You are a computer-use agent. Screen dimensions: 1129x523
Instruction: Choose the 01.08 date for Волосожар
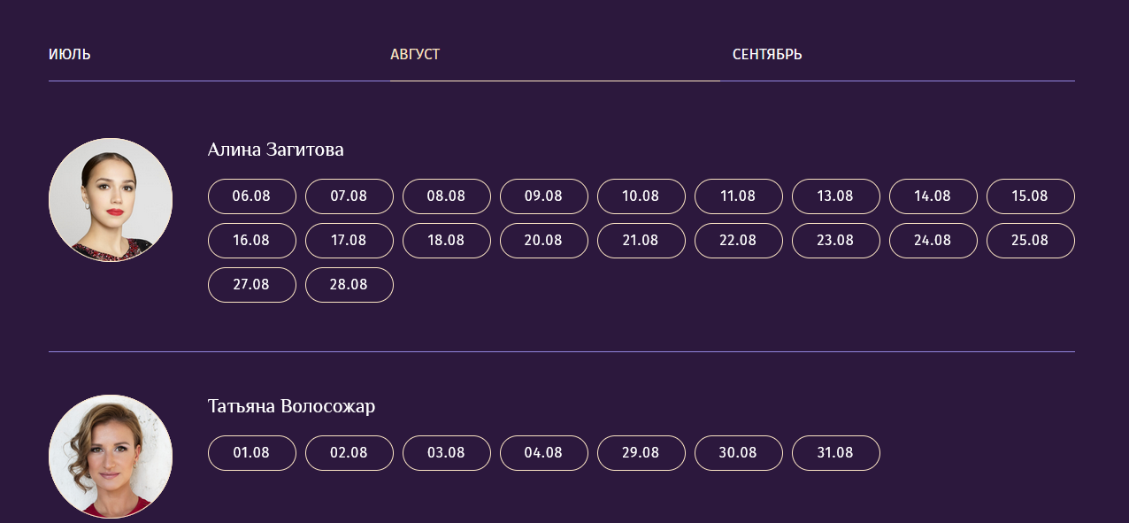(252, 453)
